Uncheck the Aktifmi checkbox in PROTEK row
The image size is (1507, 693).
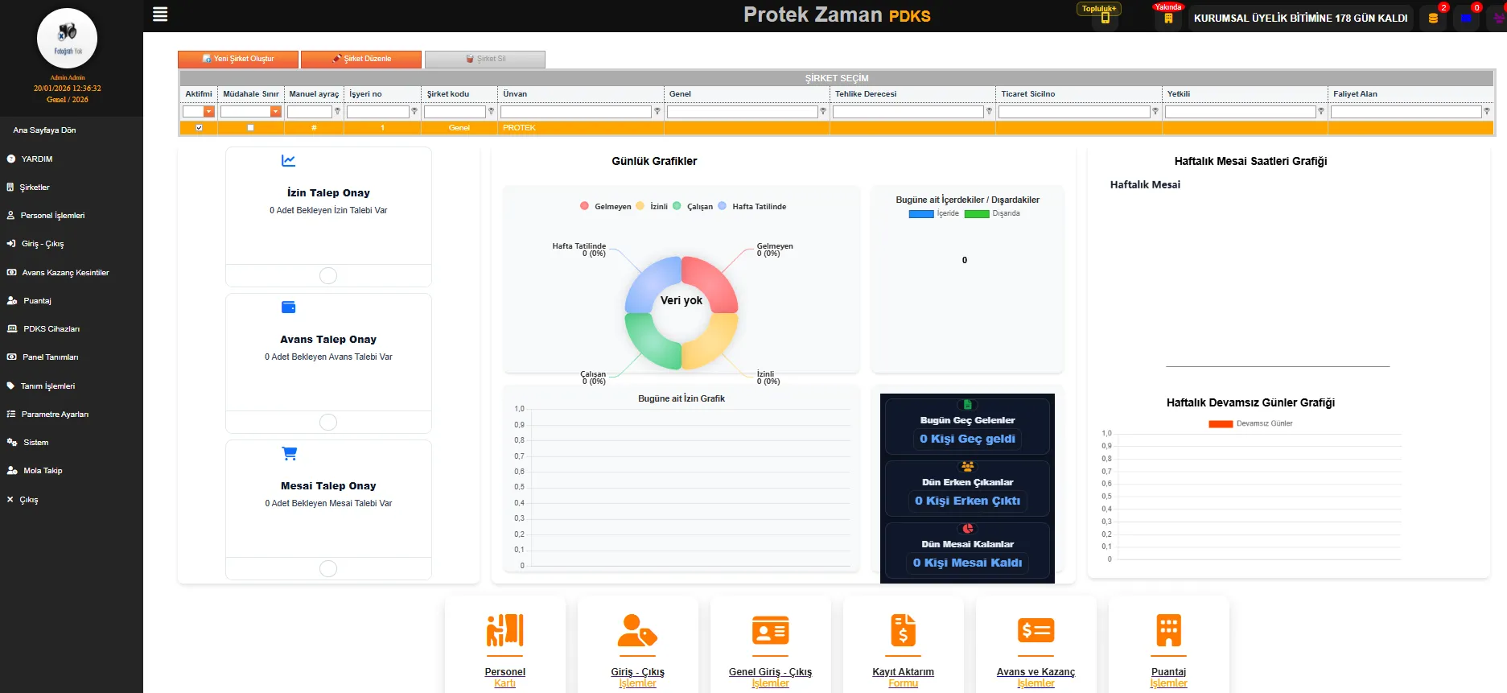click(200, 128)
